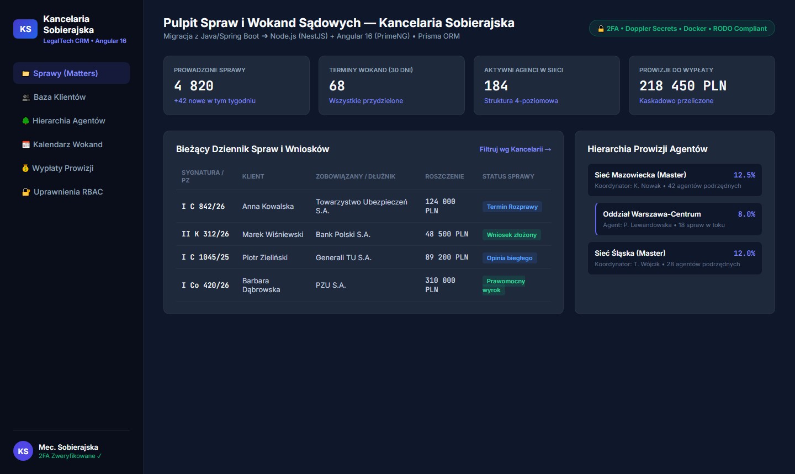Click the padlock icon in the 2FA compliance badge

[x=601, y=29]
